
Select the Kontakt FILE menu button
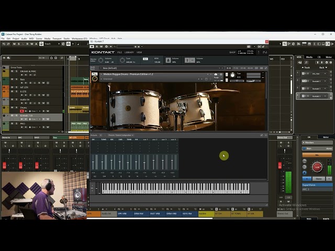(119, 52)
